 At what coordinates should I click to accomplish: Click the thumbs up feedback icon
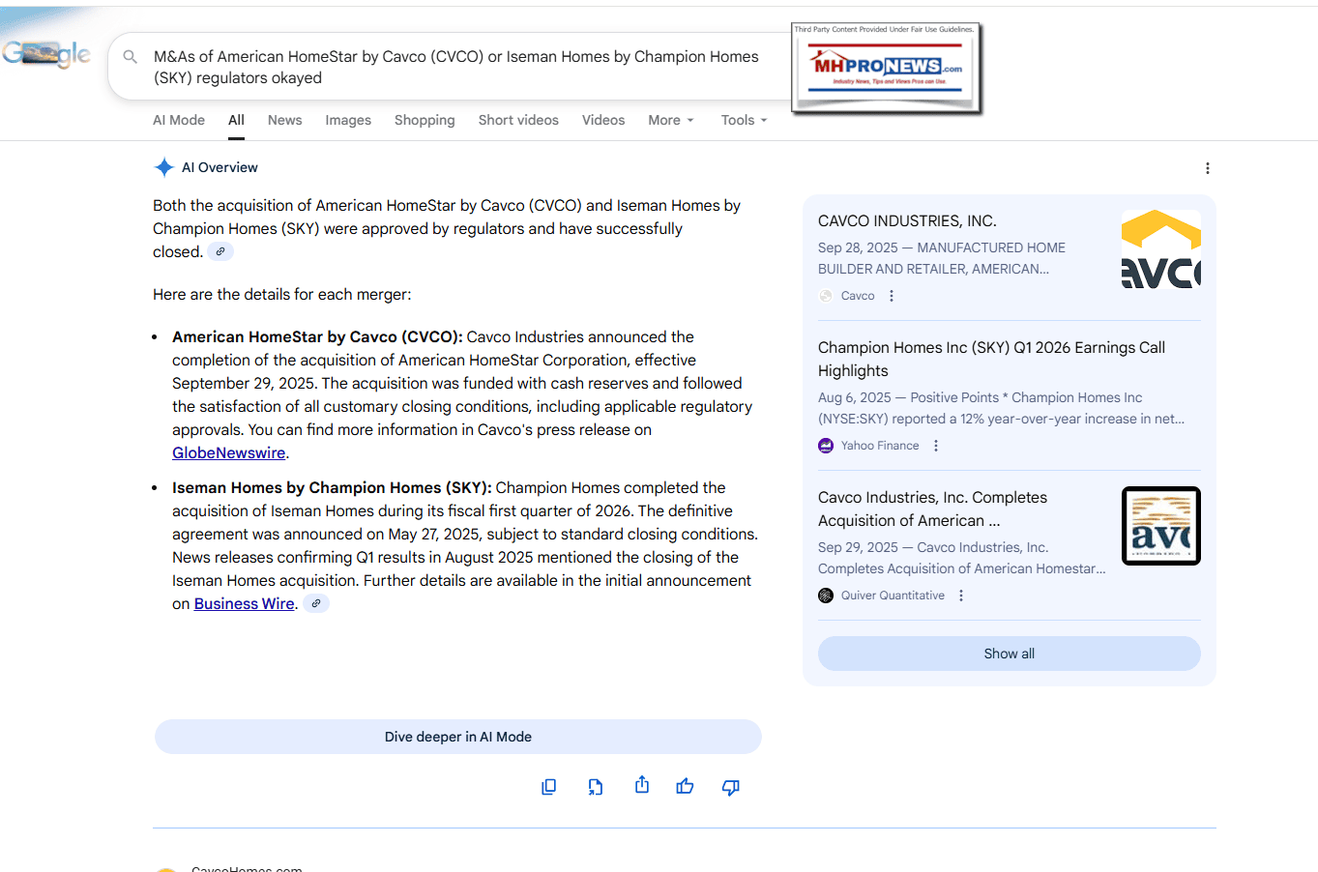tap(685, 787)
